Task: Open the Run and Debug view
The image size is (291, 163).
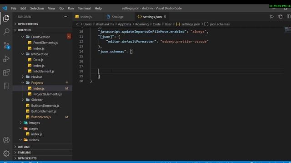Action: (6, 59)
